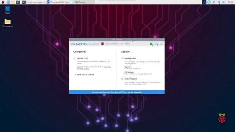
Task: Select the Documents folder on desktop
Action: coord(7,23)
